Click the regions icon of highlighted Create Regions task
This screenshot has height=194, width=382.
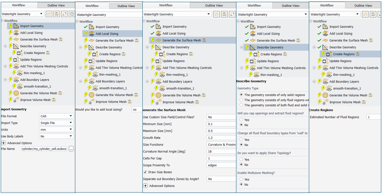point(329,54)
